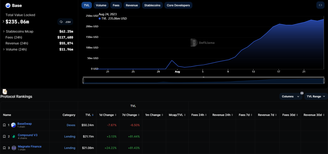
Task: Bookmark the BaseSwap protocol
Action: pyautogui.click(x=4, y=125)
